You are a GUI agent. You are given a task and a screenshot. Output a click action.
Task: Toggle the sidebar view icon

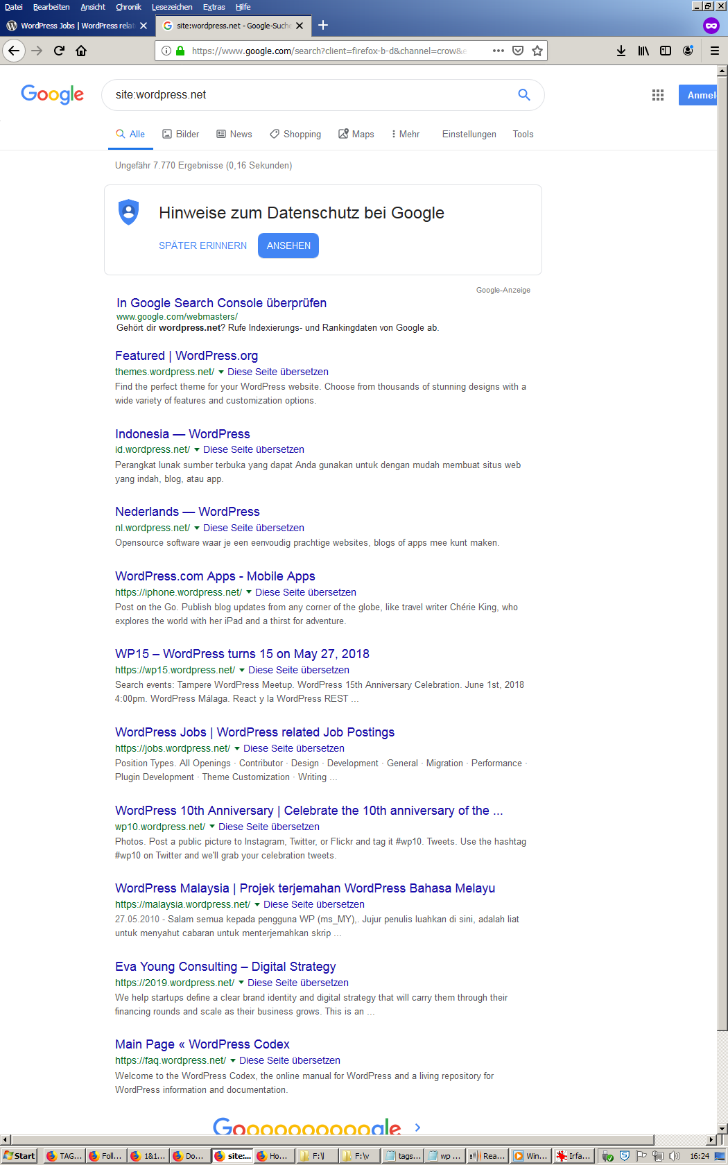(x=666, y=51)
